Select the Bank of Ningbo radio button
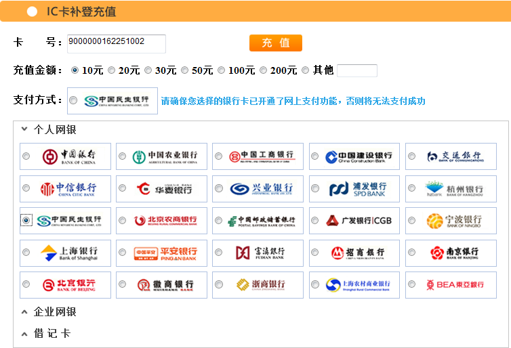The height and width of the screenshot is (348, 511). click(x=411, y=221)
